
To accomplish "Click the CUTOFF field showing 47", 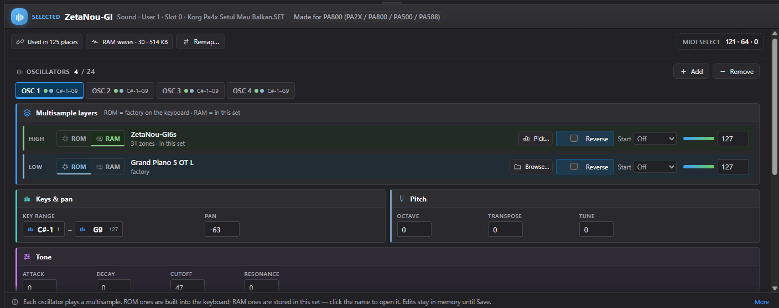I will [188, 286].
